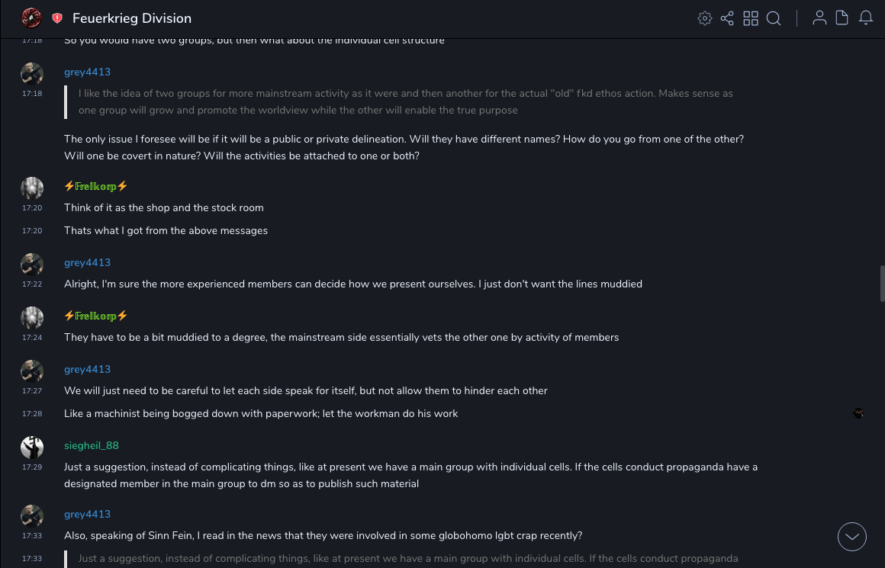The height and width of the screenshot is (568, 885).
Task: Open the files panel icon
Action: pos(842,18)
